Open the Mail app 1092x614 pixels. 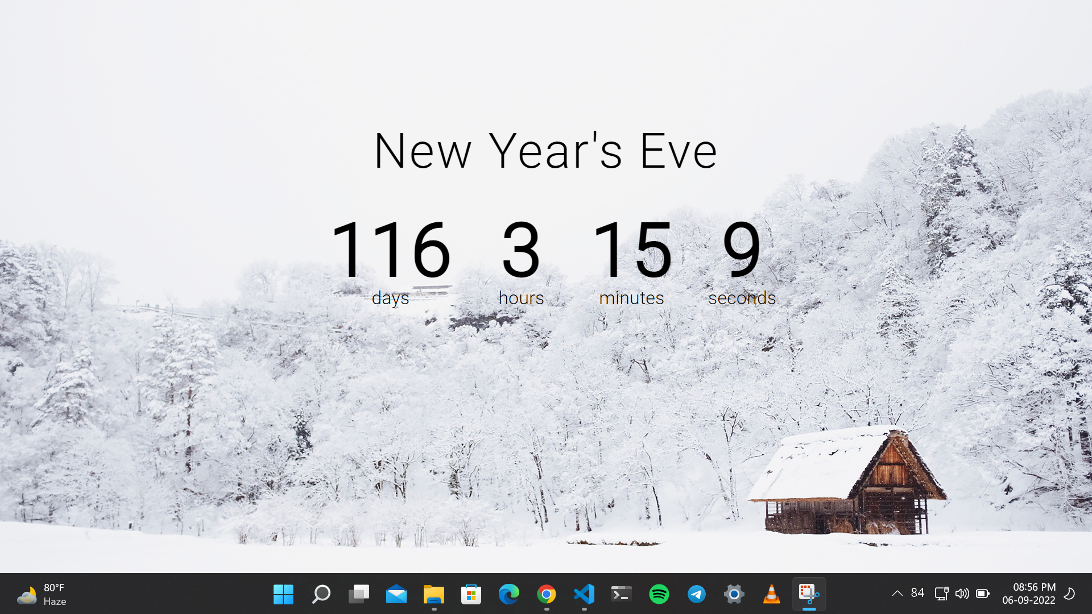(396, 595)
